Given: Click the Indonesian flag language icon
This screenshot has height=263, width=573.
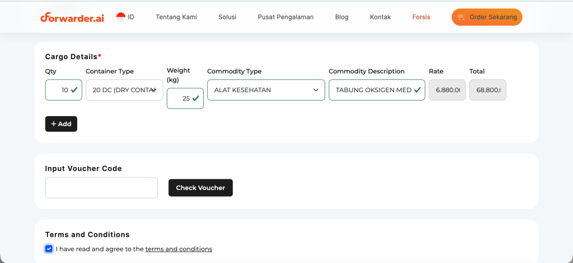Looking at the screenshot, I should pos(121,17).
